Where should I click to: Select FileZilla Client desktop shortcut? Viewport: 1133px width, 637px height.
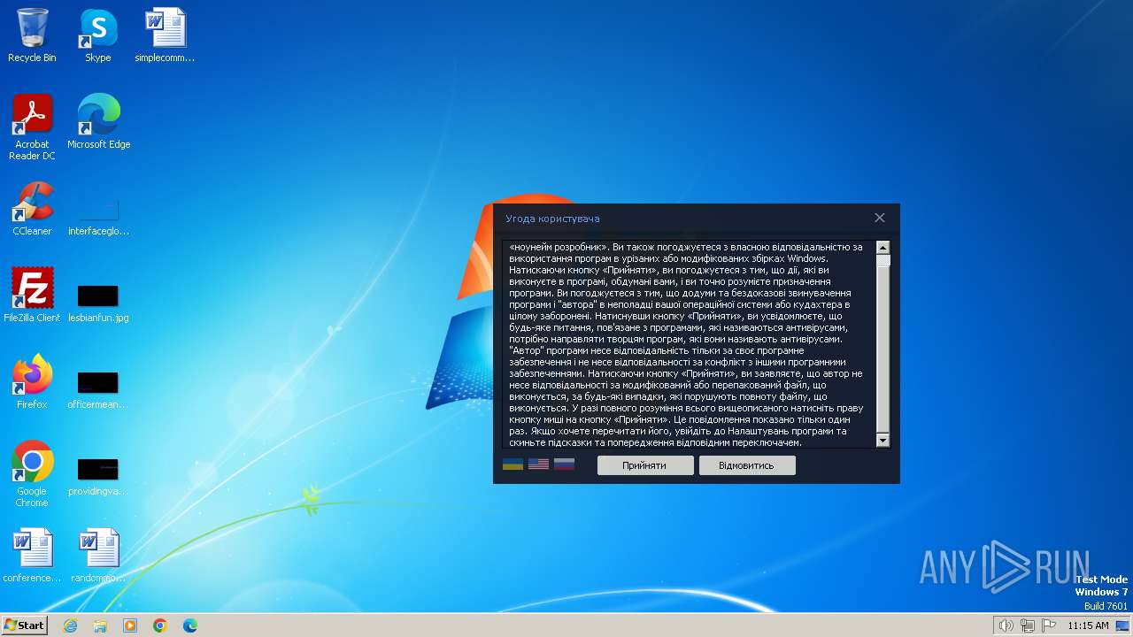click(32, 295)
